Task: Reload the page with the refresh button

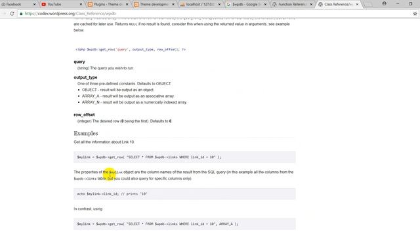Action: tap(12, 13)
